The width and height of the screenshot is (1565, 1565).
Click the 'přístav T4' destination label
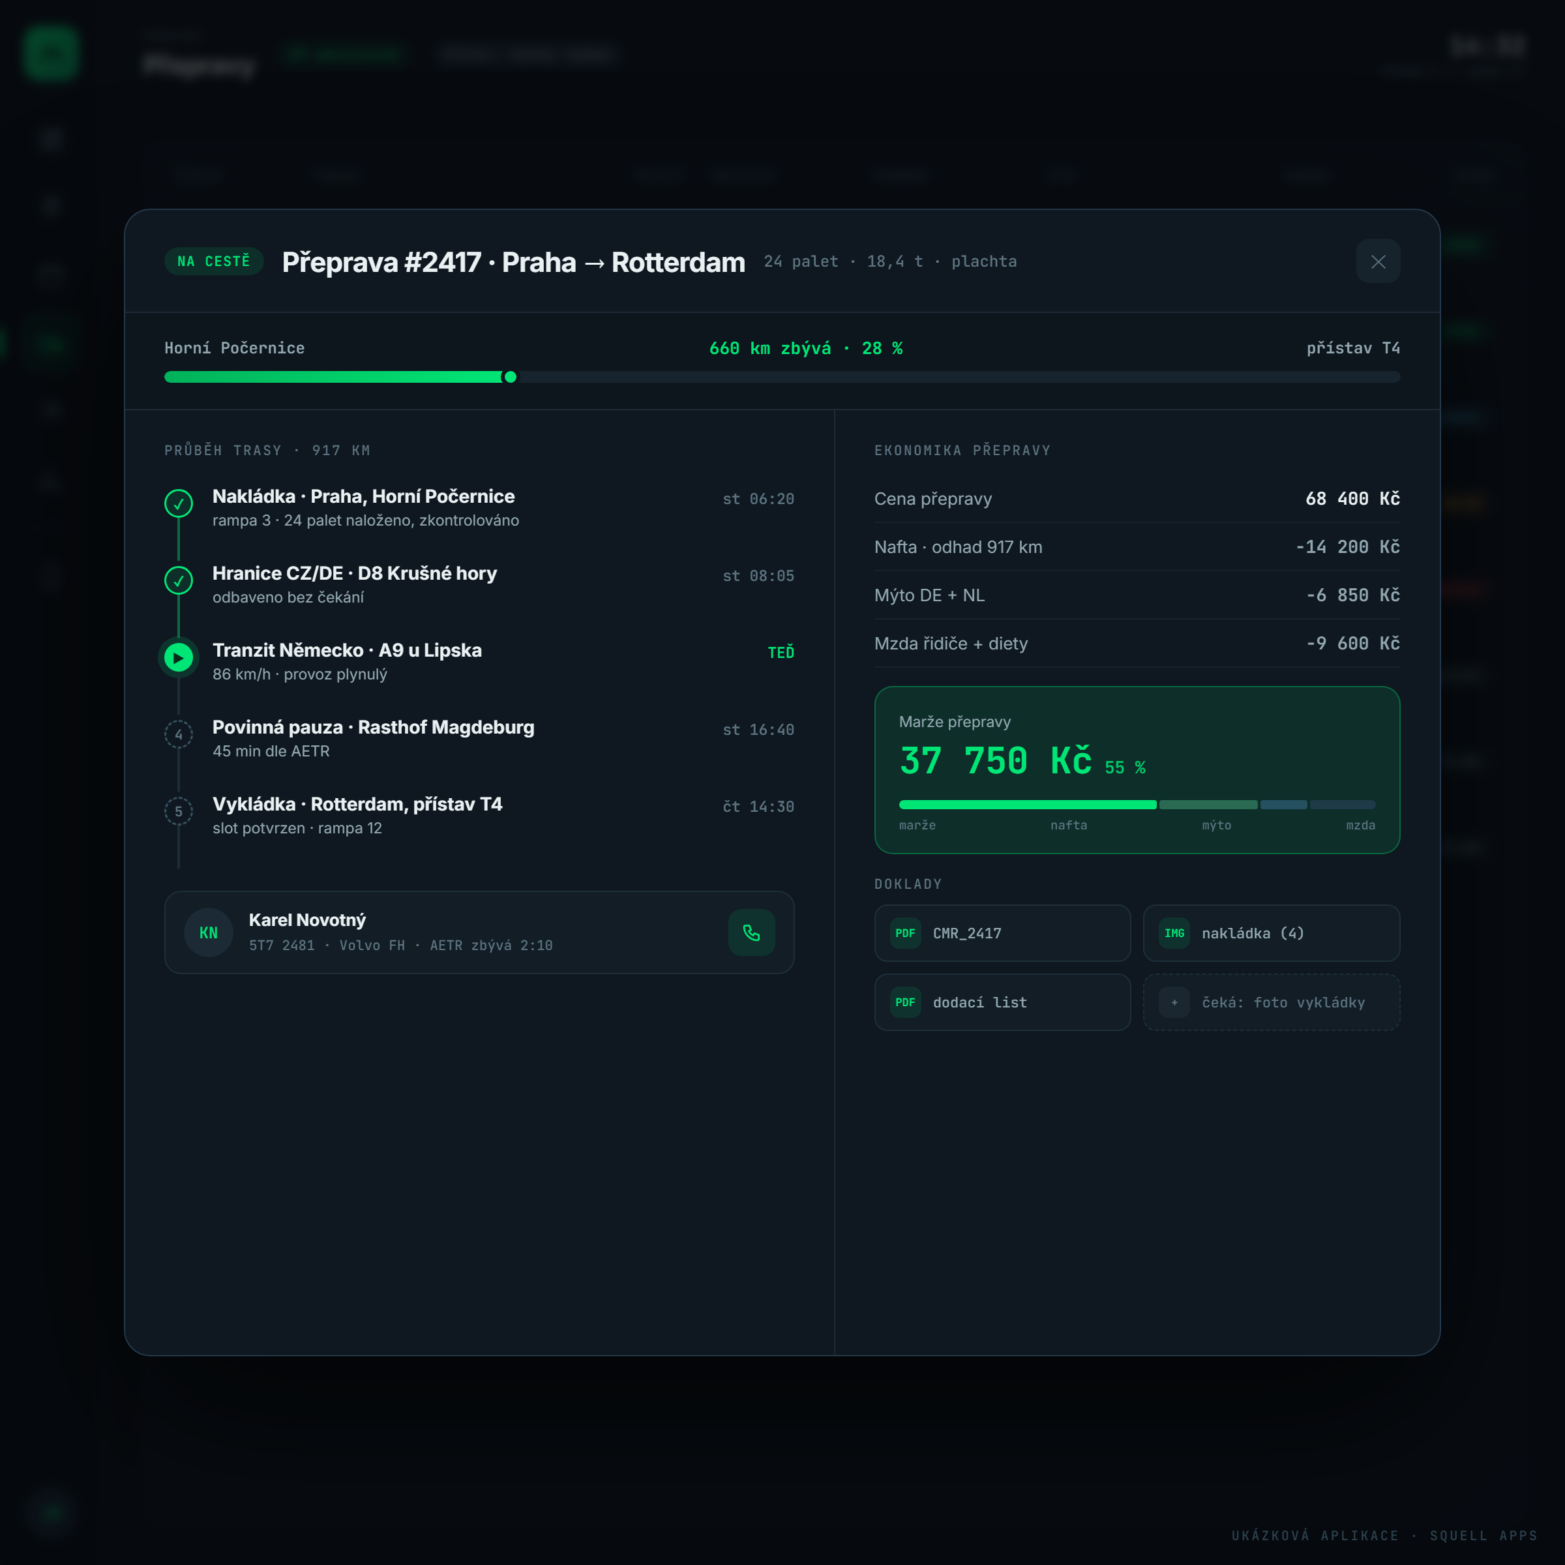[x=1353, y=348]
